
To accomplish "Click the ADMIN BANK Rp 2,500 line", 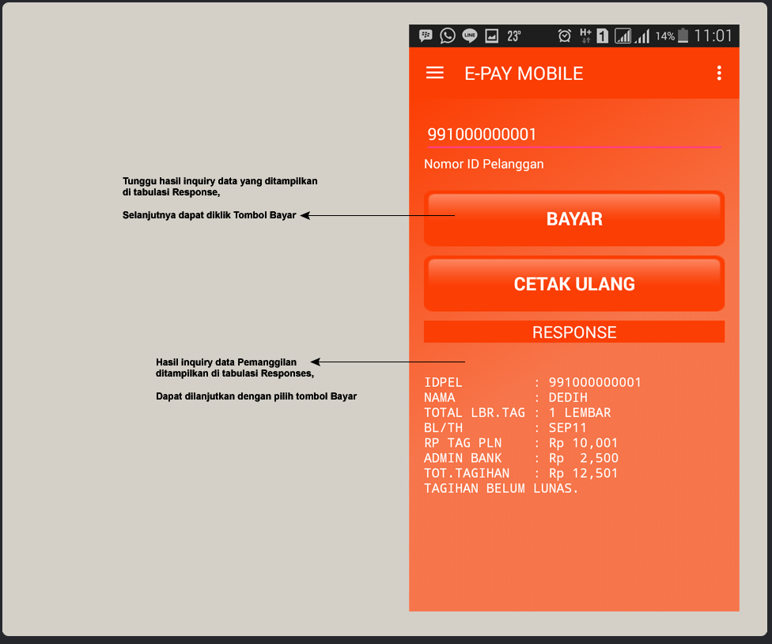I will [521, 458].
